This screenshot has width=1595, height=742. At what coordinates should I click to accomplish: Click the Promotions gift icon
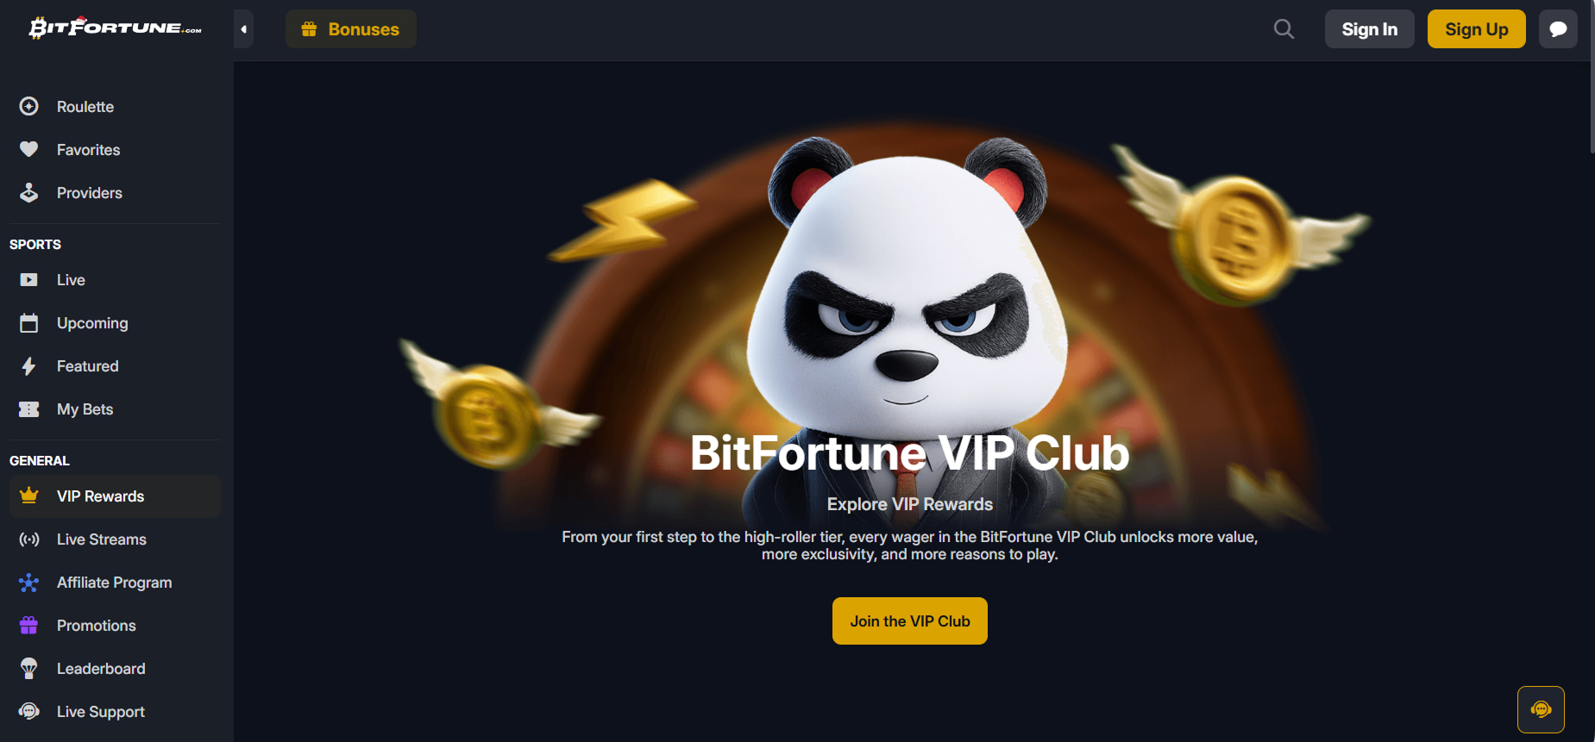(29, 625)
